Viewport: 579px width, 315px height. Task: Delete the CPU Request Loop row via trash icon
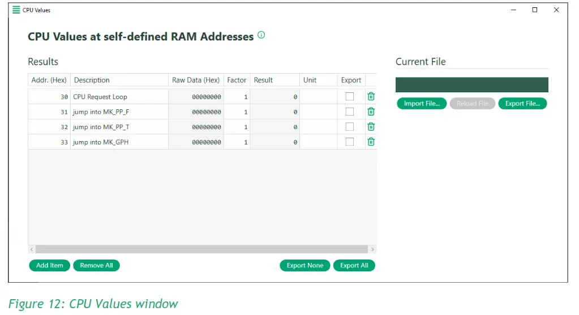371,96
